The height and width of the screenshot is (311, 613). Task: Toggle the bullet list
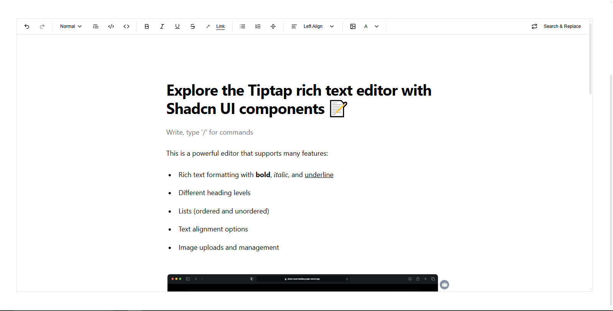(243, 26)
